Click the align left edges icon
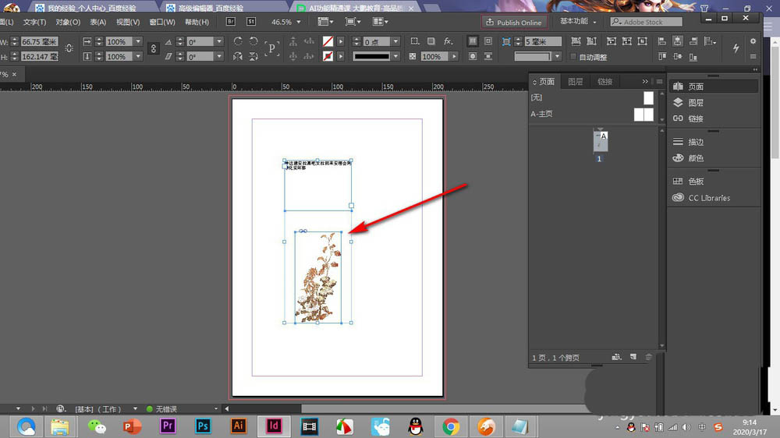780x438 pixels. pos(661,41)
